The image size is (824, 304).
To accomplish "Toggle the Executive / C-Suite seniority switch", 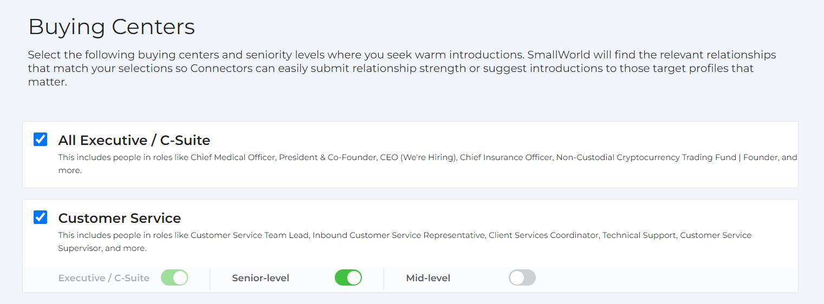I will pos(174,278).
